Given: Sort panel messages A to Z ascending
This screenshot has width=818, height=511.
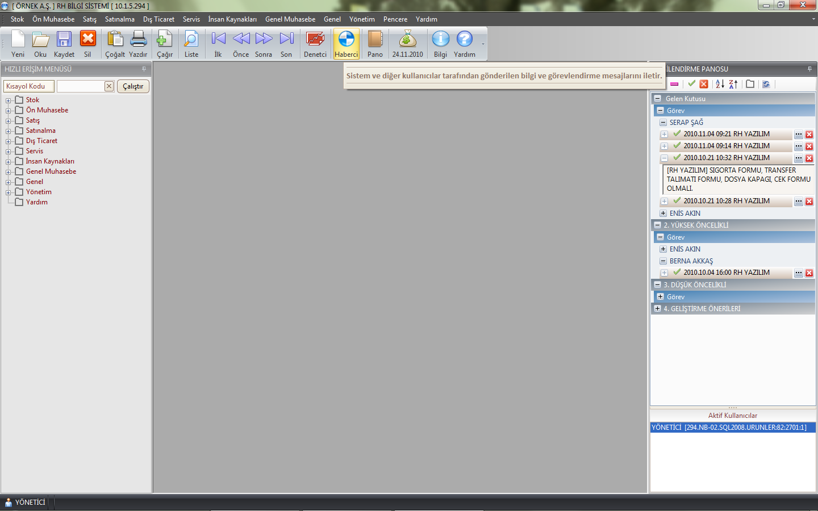Looking at the screenshot, I should click(x=720, y=84).
